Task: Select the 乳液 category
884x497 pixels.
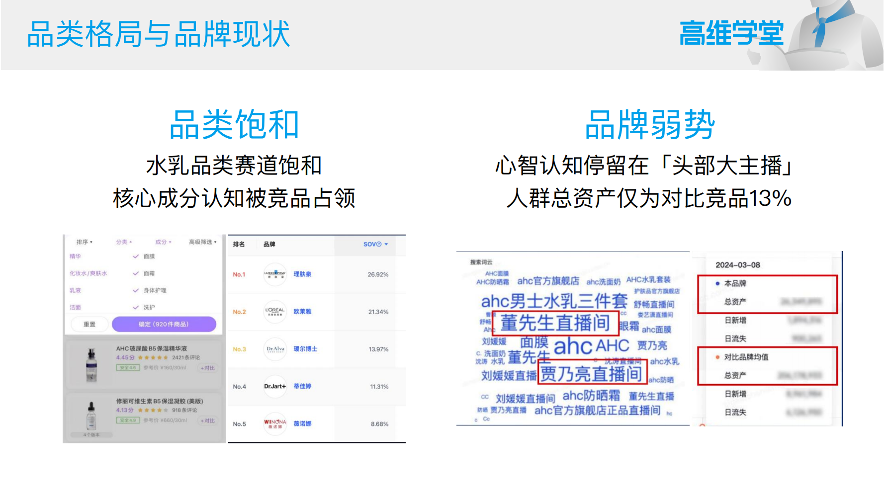Action: click(75, 290)
